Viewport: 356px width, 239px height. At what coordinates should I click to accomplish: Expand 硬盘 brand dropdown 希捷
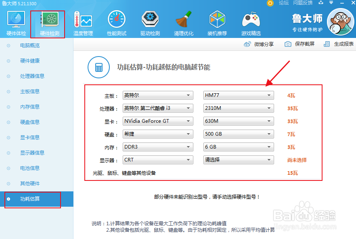pos(158,134)
